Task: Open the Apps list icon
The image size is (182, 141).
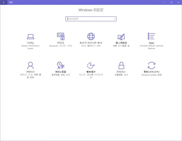Action: tap(151, 36)
